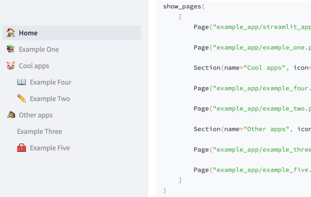Image resolution: width=311 pixels, height=197 pixels.
Task: Select the Other apps section
Action: 72,115
